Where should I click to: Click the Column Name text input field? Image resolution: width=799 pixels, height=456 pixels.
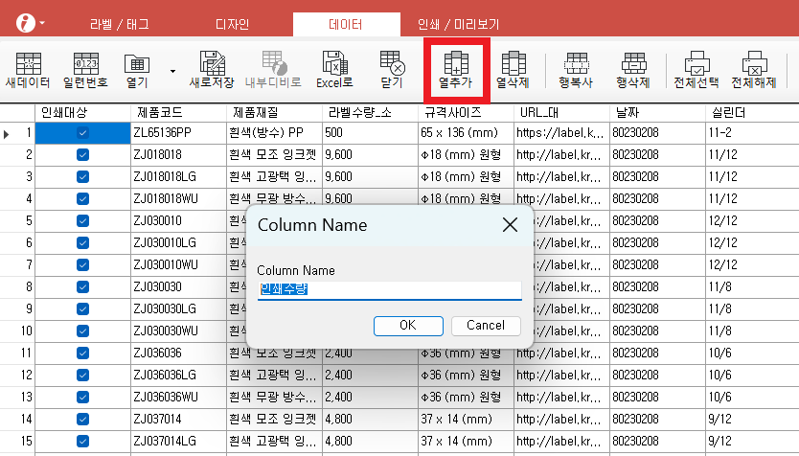[389, 289]
